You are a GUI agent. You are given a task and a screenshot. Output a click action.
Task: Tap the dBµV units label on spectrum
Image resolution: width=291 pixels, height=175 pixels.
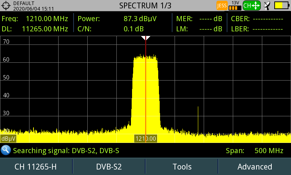click(x=8, y=139)
